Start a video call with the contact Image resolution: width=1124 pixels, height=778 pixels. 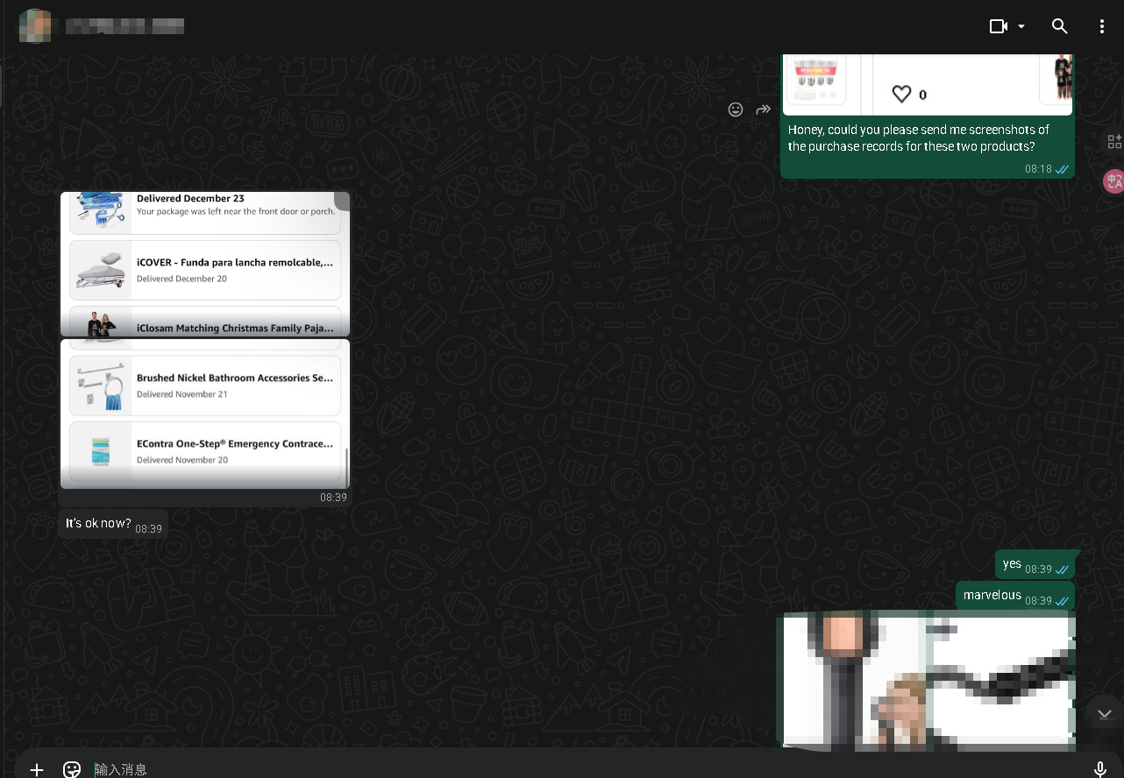tap(998, 26)
